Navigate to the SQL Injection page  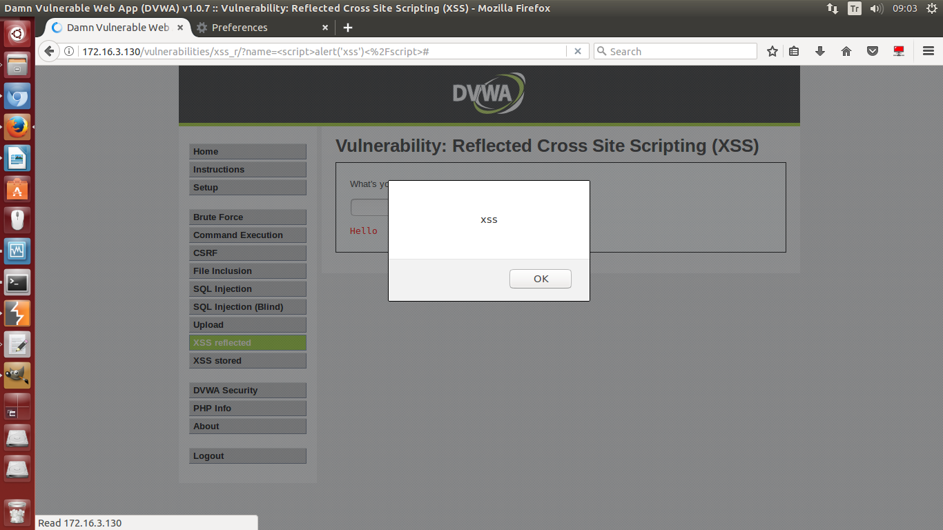(248, 289)
